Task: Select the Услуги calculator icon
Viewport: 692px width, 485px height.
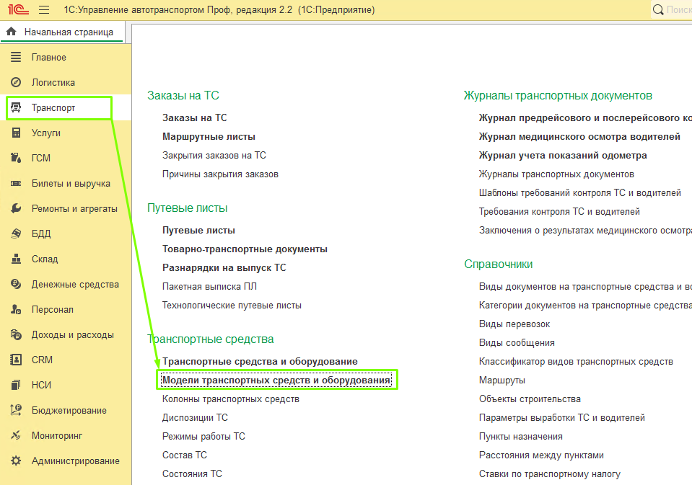Action: pos(16,133)
